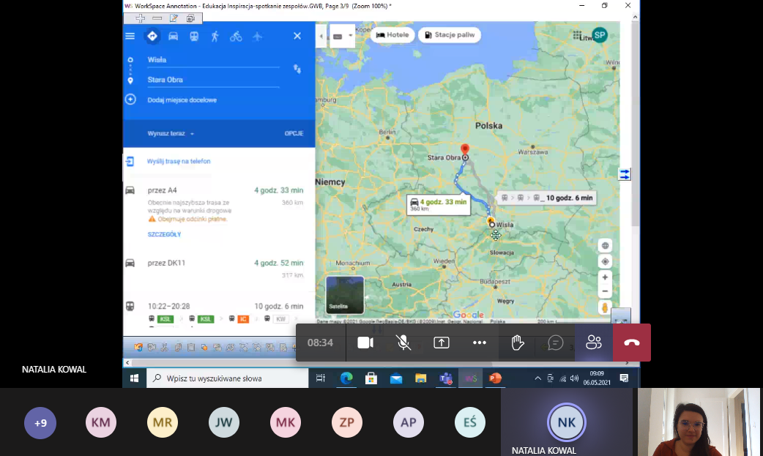Switch to Satelita map view thumbnail
Screen dimensions: 763x456
[345, 294]
